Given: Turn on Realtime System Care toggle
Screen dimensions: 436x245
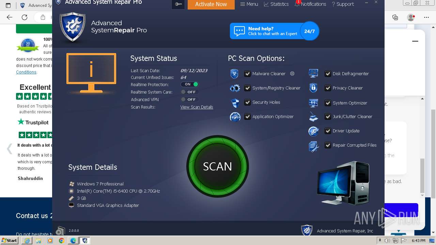Looking at the screenshot, I should tap(190, 92).
